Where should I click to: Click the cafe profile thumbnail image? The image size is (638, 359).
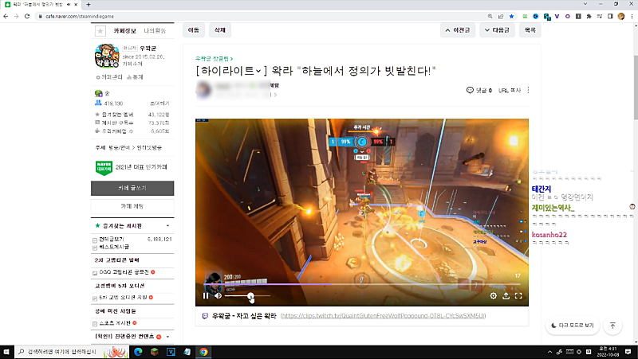pos(107,56)
